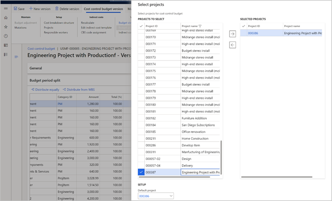This screenshot has height=201, width=332.
Task: Open the Default project dropdown
Action: pos(171,196)
